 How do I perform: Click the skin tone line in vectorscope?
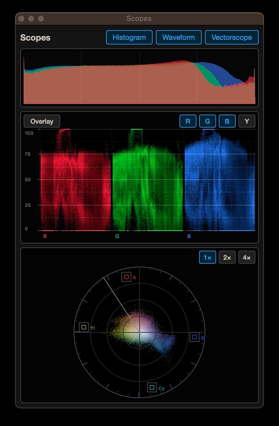click(x=121, y=305)
